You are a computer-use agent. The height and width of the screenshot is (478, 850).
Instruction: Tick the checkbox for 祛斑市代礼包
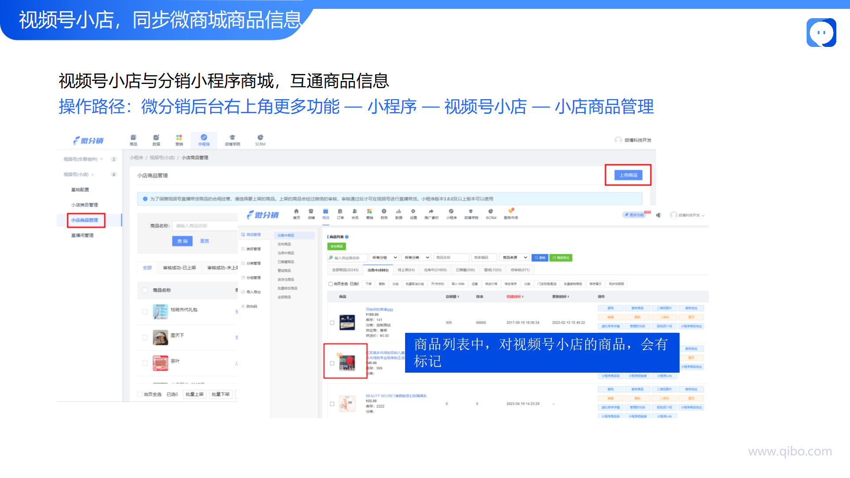145,312
